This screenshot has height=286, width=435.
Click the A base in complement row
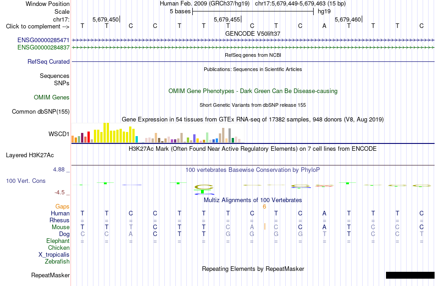click(x=324, y=26)
